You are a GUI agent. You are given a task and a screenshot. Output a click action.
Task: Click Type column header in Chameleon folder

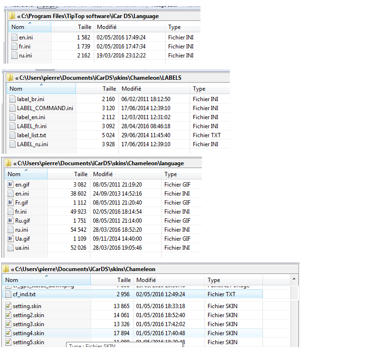[214, 280]
